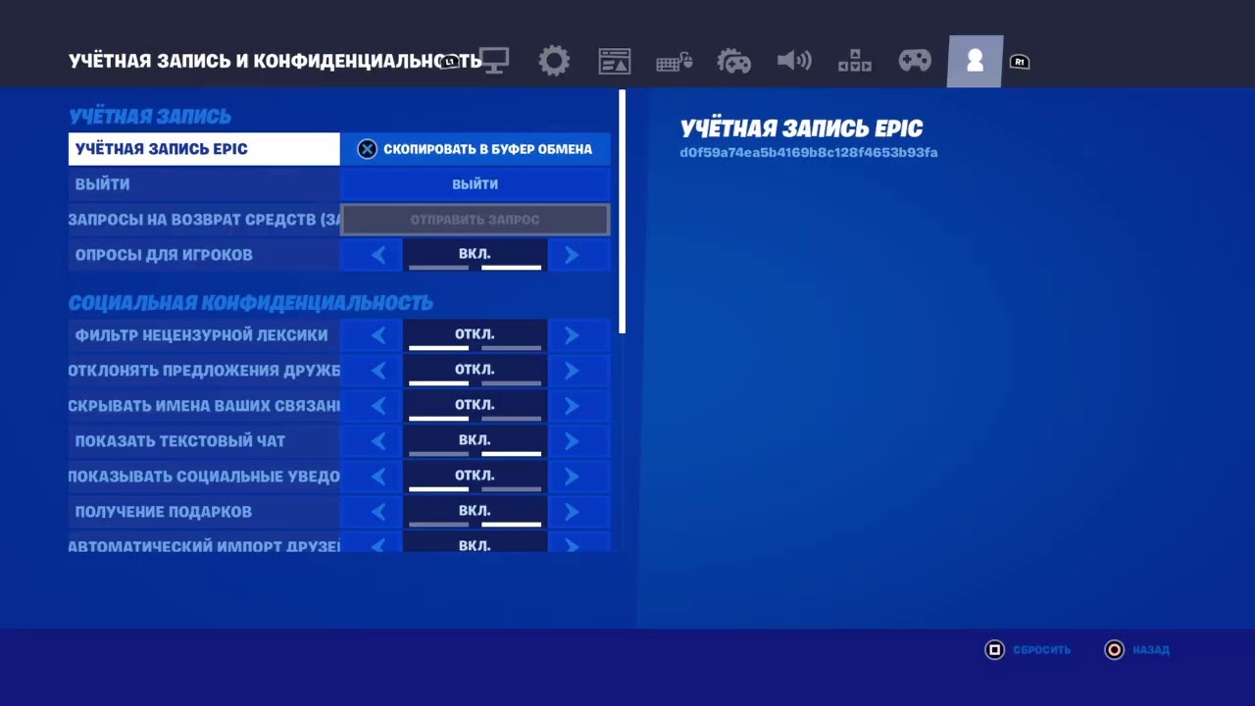The image size is (1255, 706).
Task: Open the Accessibility settings tab icon
Action: pyautogui.click(x=855, y=61)
